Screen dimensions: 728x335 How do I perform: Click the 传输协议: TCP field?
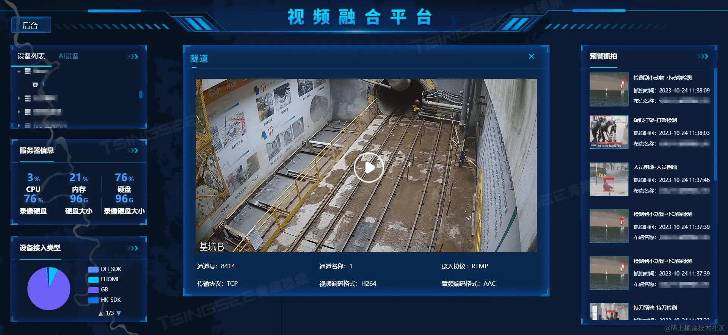(x=218, y=283)
